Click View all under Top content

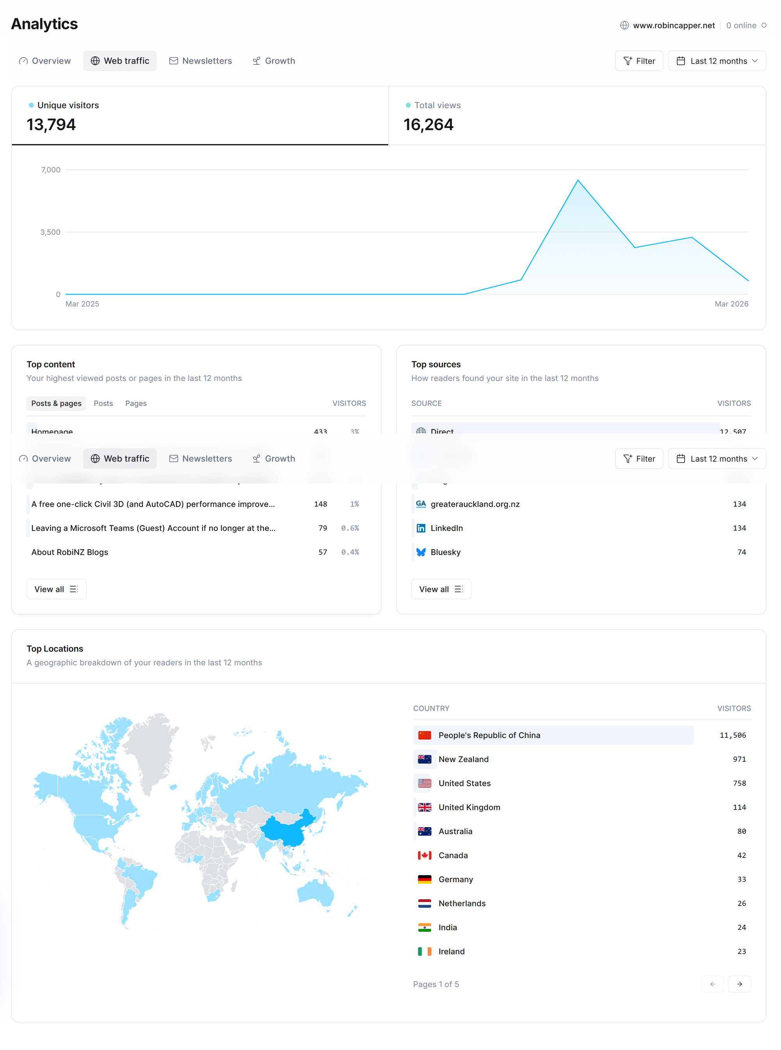tap(56, 589)
